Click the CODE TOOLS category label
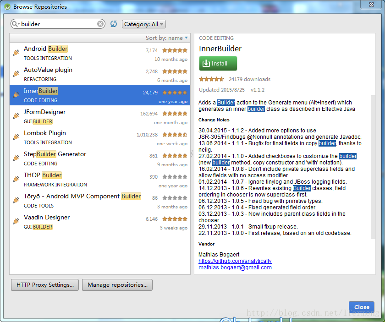Screen dimensions: 385x322 coord(38,206)
